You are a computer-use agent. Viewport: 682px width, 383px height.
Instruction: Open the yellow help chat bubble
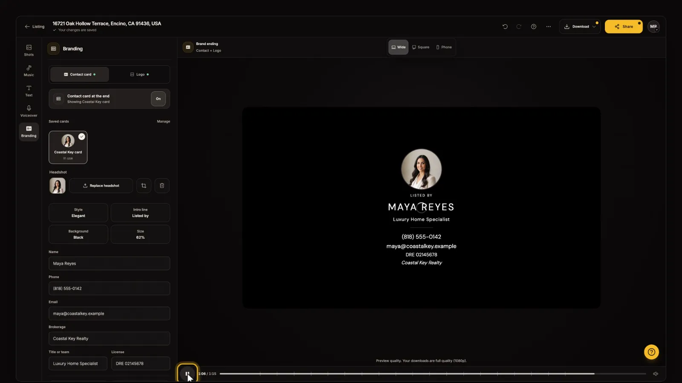651,352
